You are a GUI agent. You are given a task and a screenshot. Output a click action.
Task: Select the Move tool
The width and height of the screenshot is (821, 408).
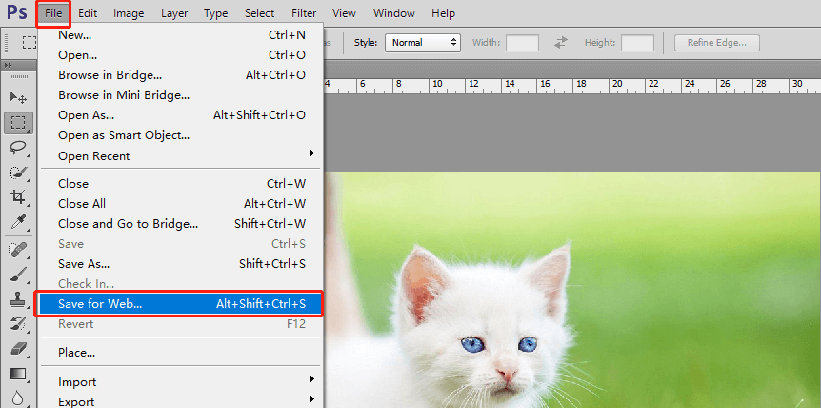click(18, 98)
